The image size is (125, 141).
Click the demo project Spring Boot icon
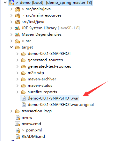coord(11,3)
